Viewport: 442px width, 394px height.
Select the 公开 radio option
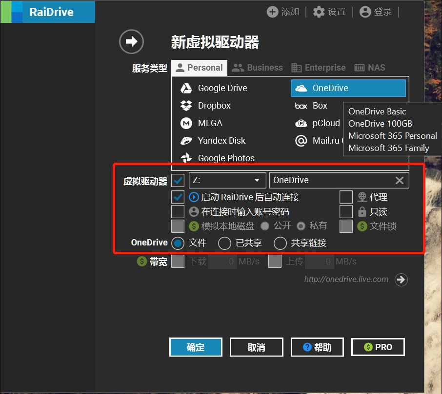pyautogui.click(x=265, y=226)
